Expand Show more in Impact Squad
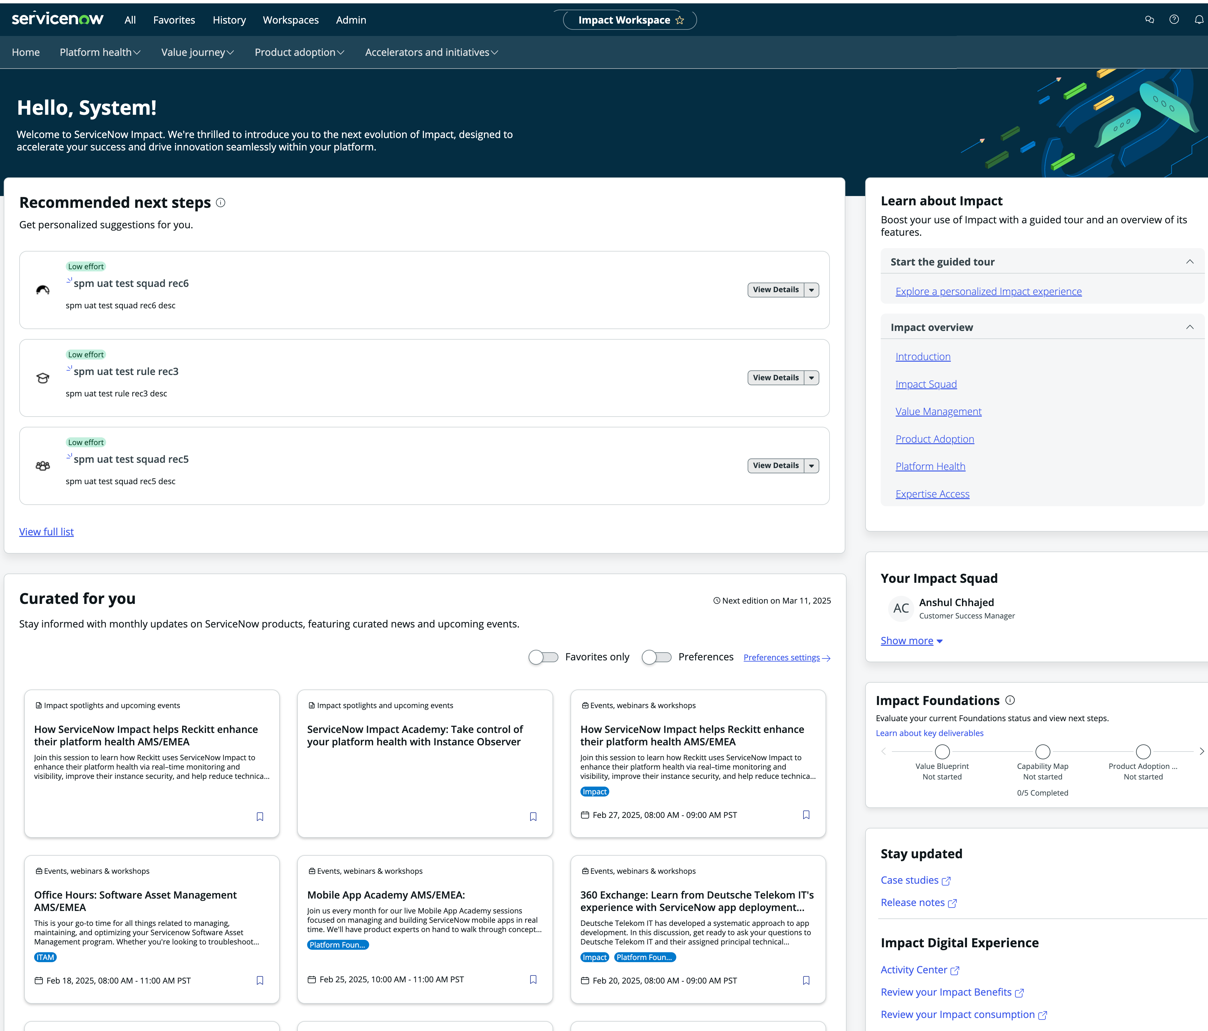This screenshot has width=1208, height=1031. pyautogui.click(x=912, y=640)
